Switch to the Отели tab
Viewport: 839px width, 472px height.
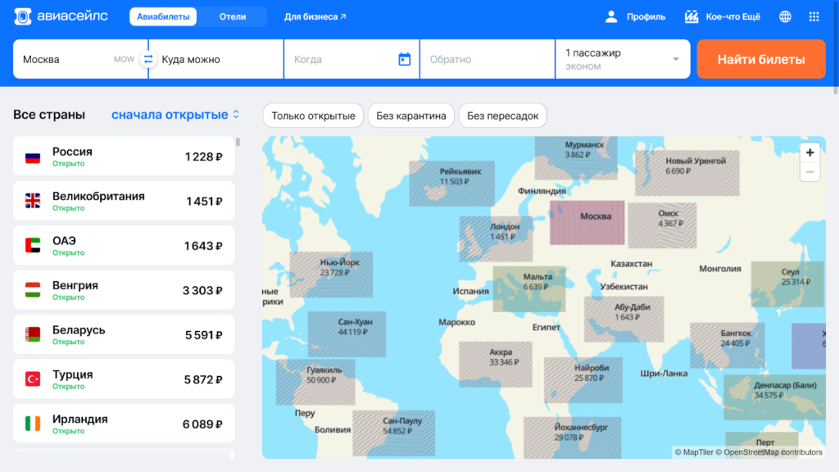pyautogui.click(x=233, y=16)
